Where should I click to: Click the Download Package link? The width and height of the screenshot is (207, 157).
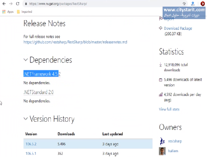(178, 28)
